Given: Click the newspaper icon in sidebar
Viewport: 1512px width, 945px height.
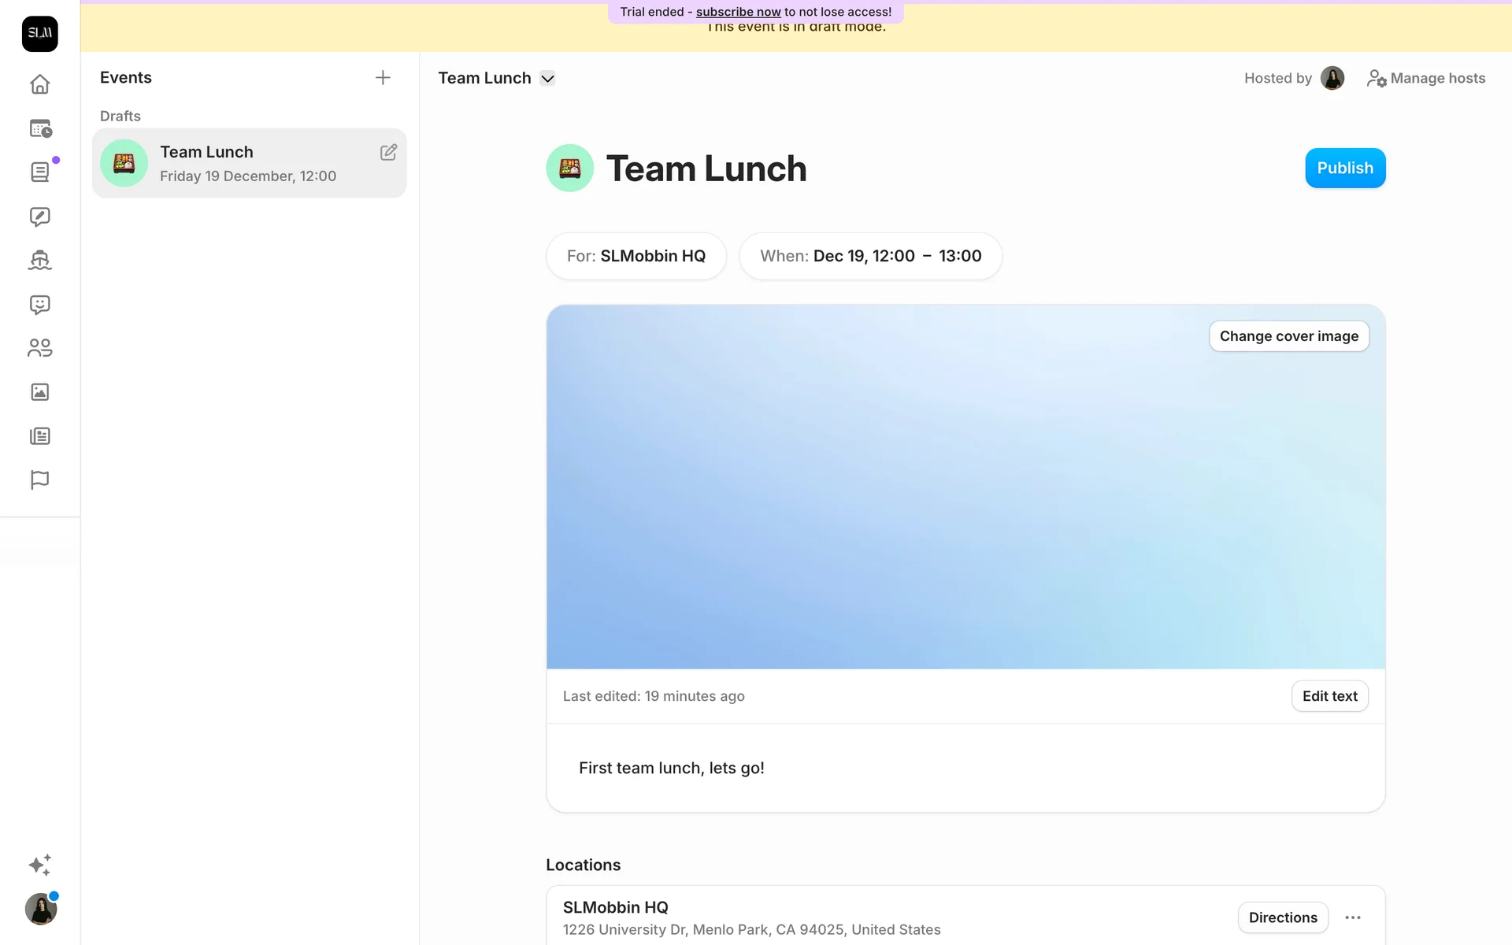Looking at the screenshot, I should click(x=39, y=435).
